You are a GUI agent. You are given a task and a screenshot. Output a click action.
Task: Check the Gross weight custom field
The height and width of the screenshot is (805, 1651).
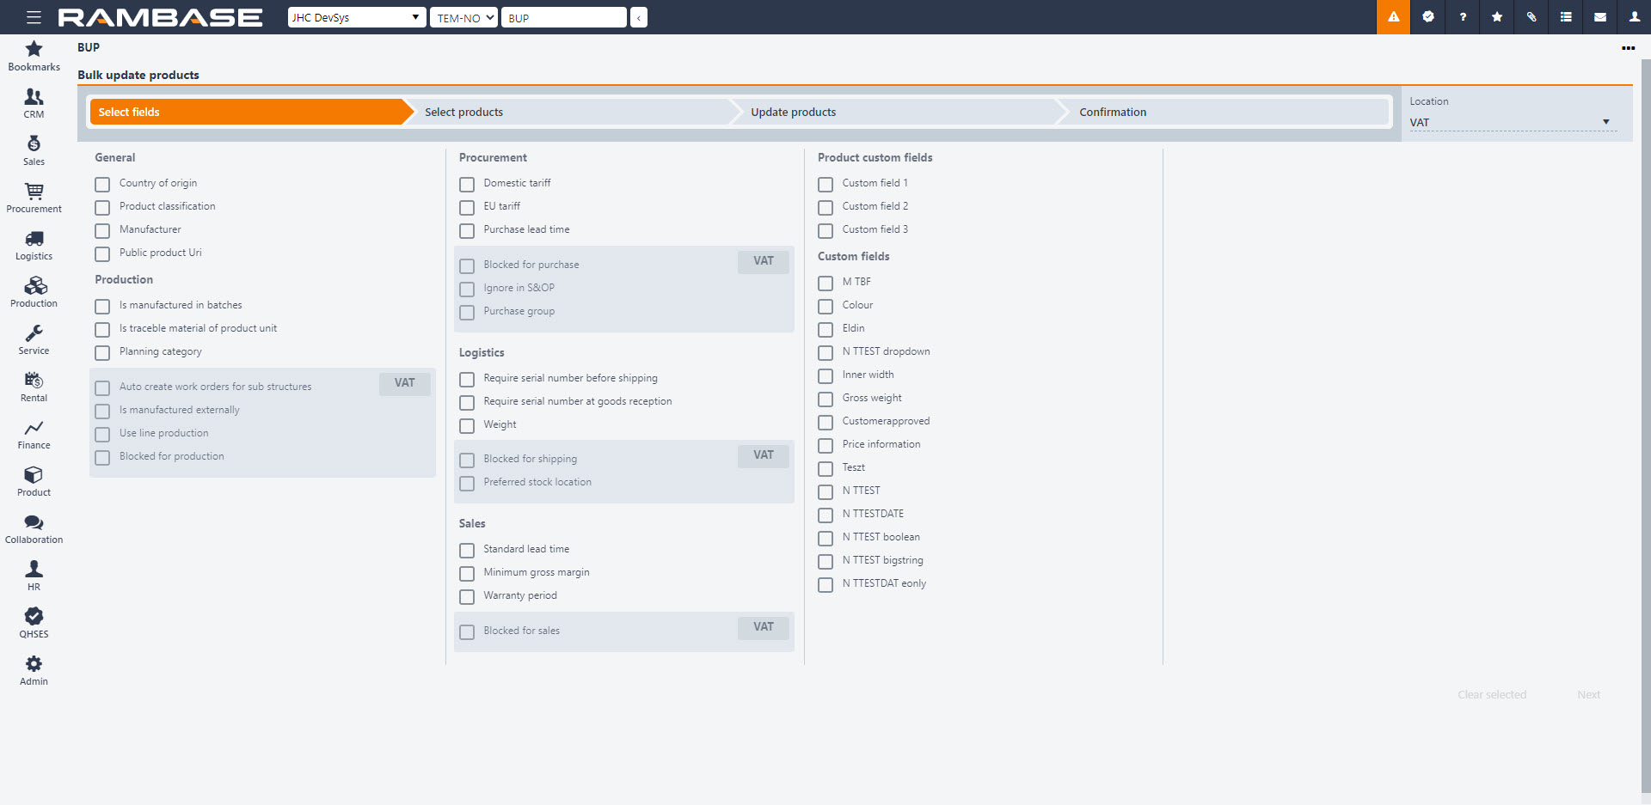click(x=825, y=399)
